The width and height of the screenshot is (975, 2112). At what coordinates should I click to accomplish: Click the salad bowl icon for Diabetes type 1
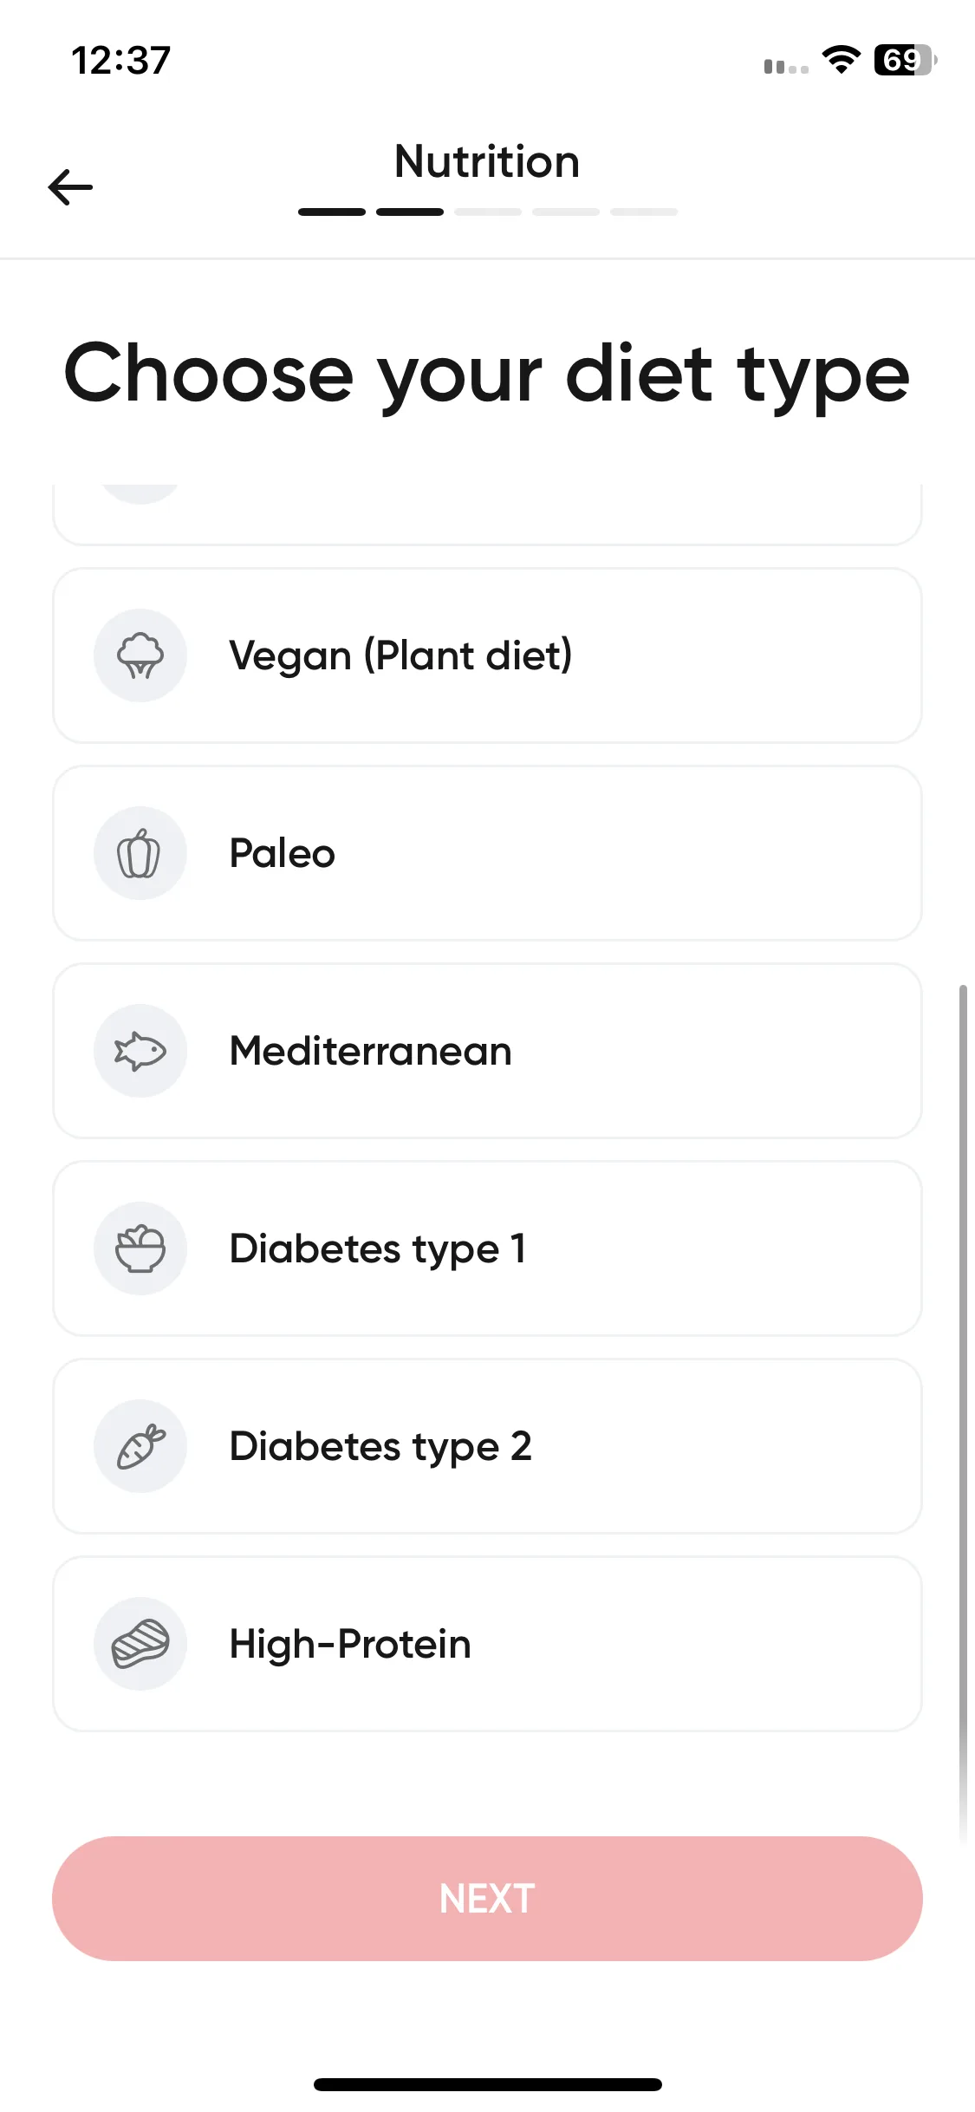(x=140, y=1248)
